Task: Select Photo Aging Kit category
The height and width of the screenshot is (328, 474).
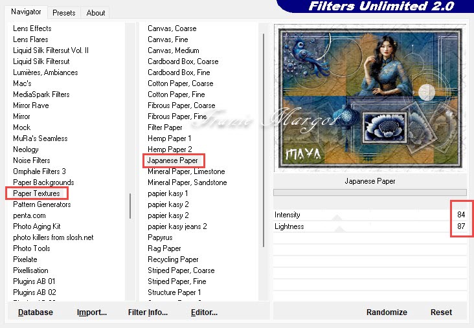Action: pyautogui.click(x=36, y=226)
